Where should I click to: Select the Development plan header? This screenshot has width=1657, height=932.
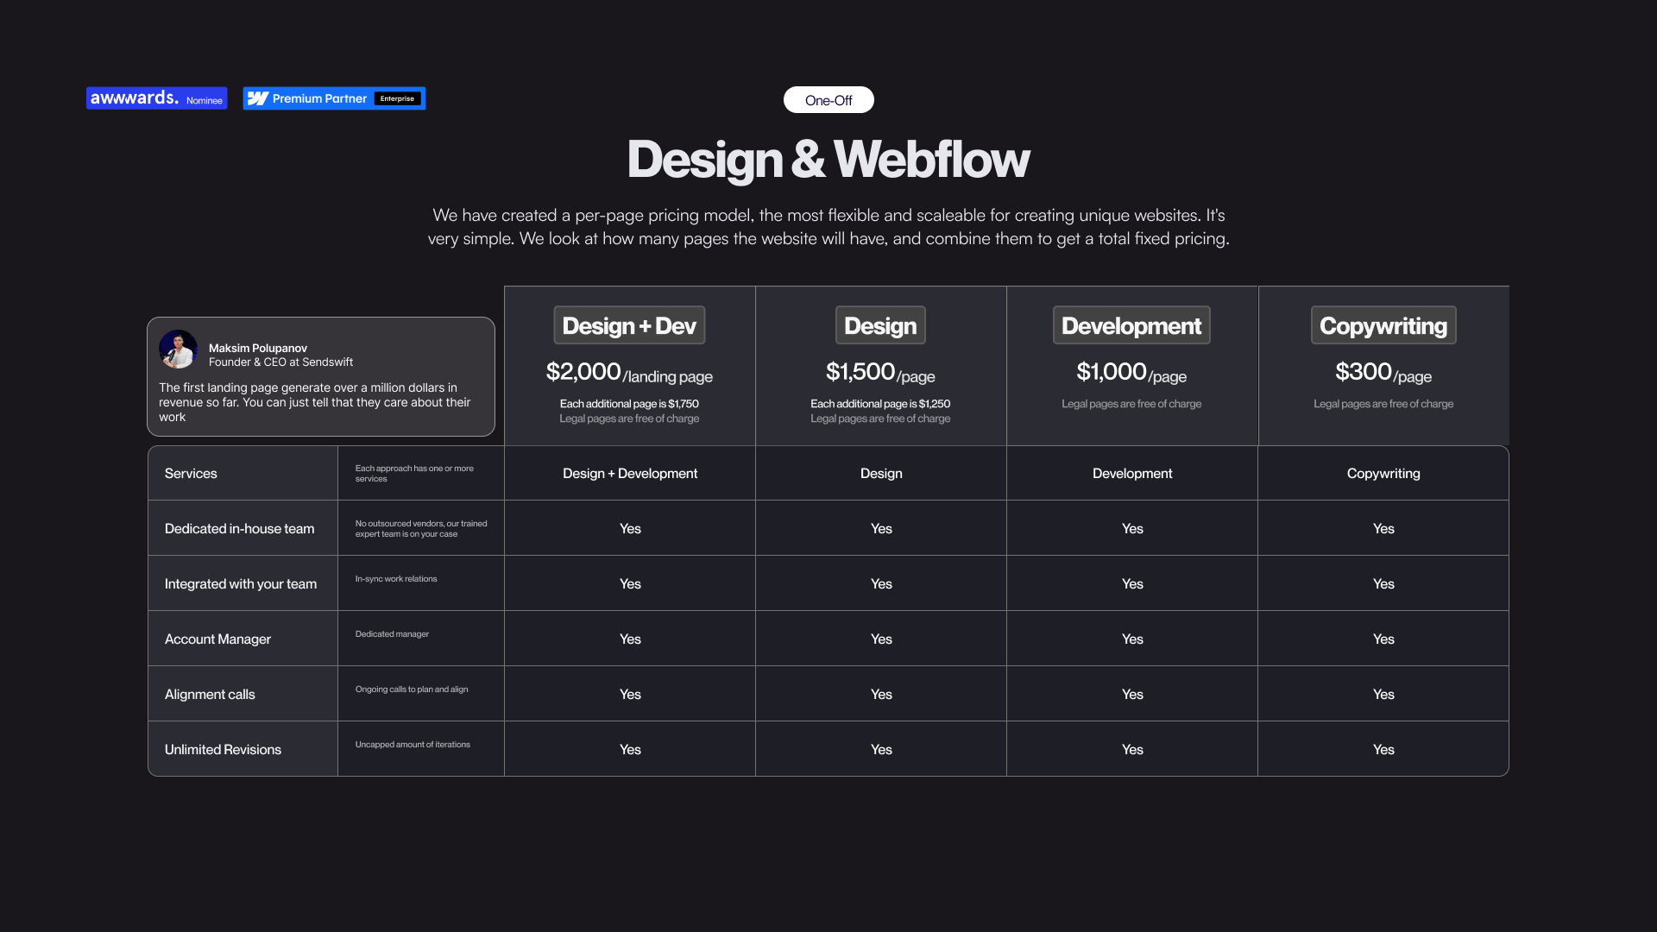click(1131, 325)
